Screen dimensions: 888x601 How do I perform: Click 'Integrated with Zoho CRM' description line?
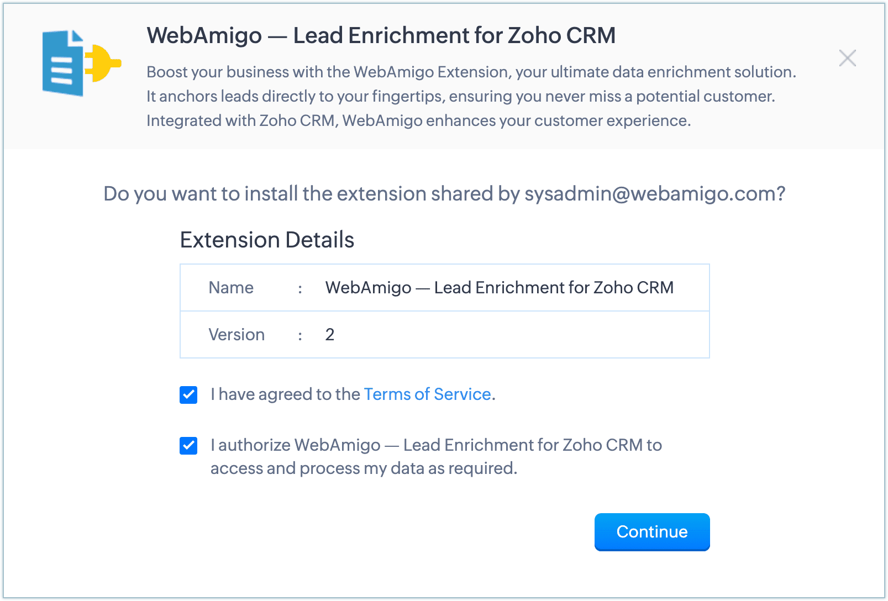coord(418,120)
